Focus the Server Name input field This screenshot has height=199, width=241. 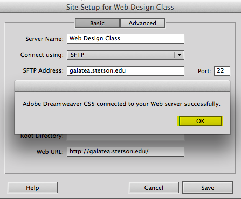(126, 39)
